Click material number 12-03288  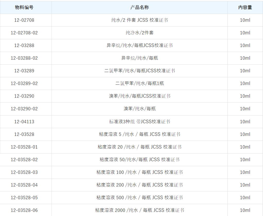click(24, 45)
